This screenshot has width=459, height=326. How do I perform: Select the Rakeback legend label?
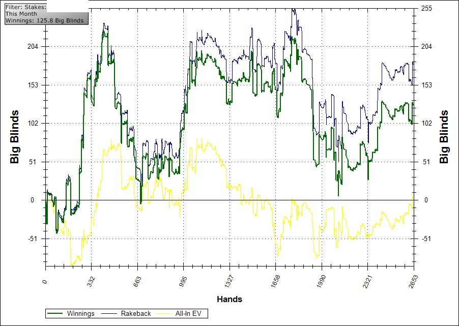tap(136, 314)
